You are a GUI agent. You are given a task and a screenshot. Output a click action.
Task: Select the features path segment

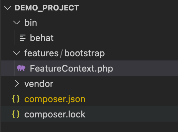(x=42, y=53)
